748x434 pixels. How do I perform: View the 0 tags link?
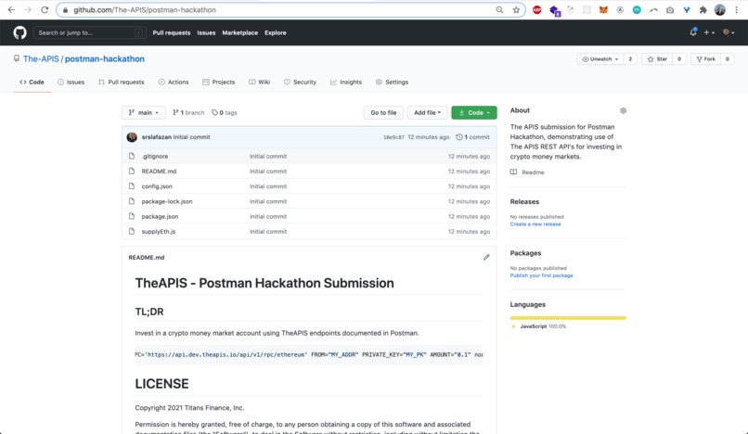(225, 112)
